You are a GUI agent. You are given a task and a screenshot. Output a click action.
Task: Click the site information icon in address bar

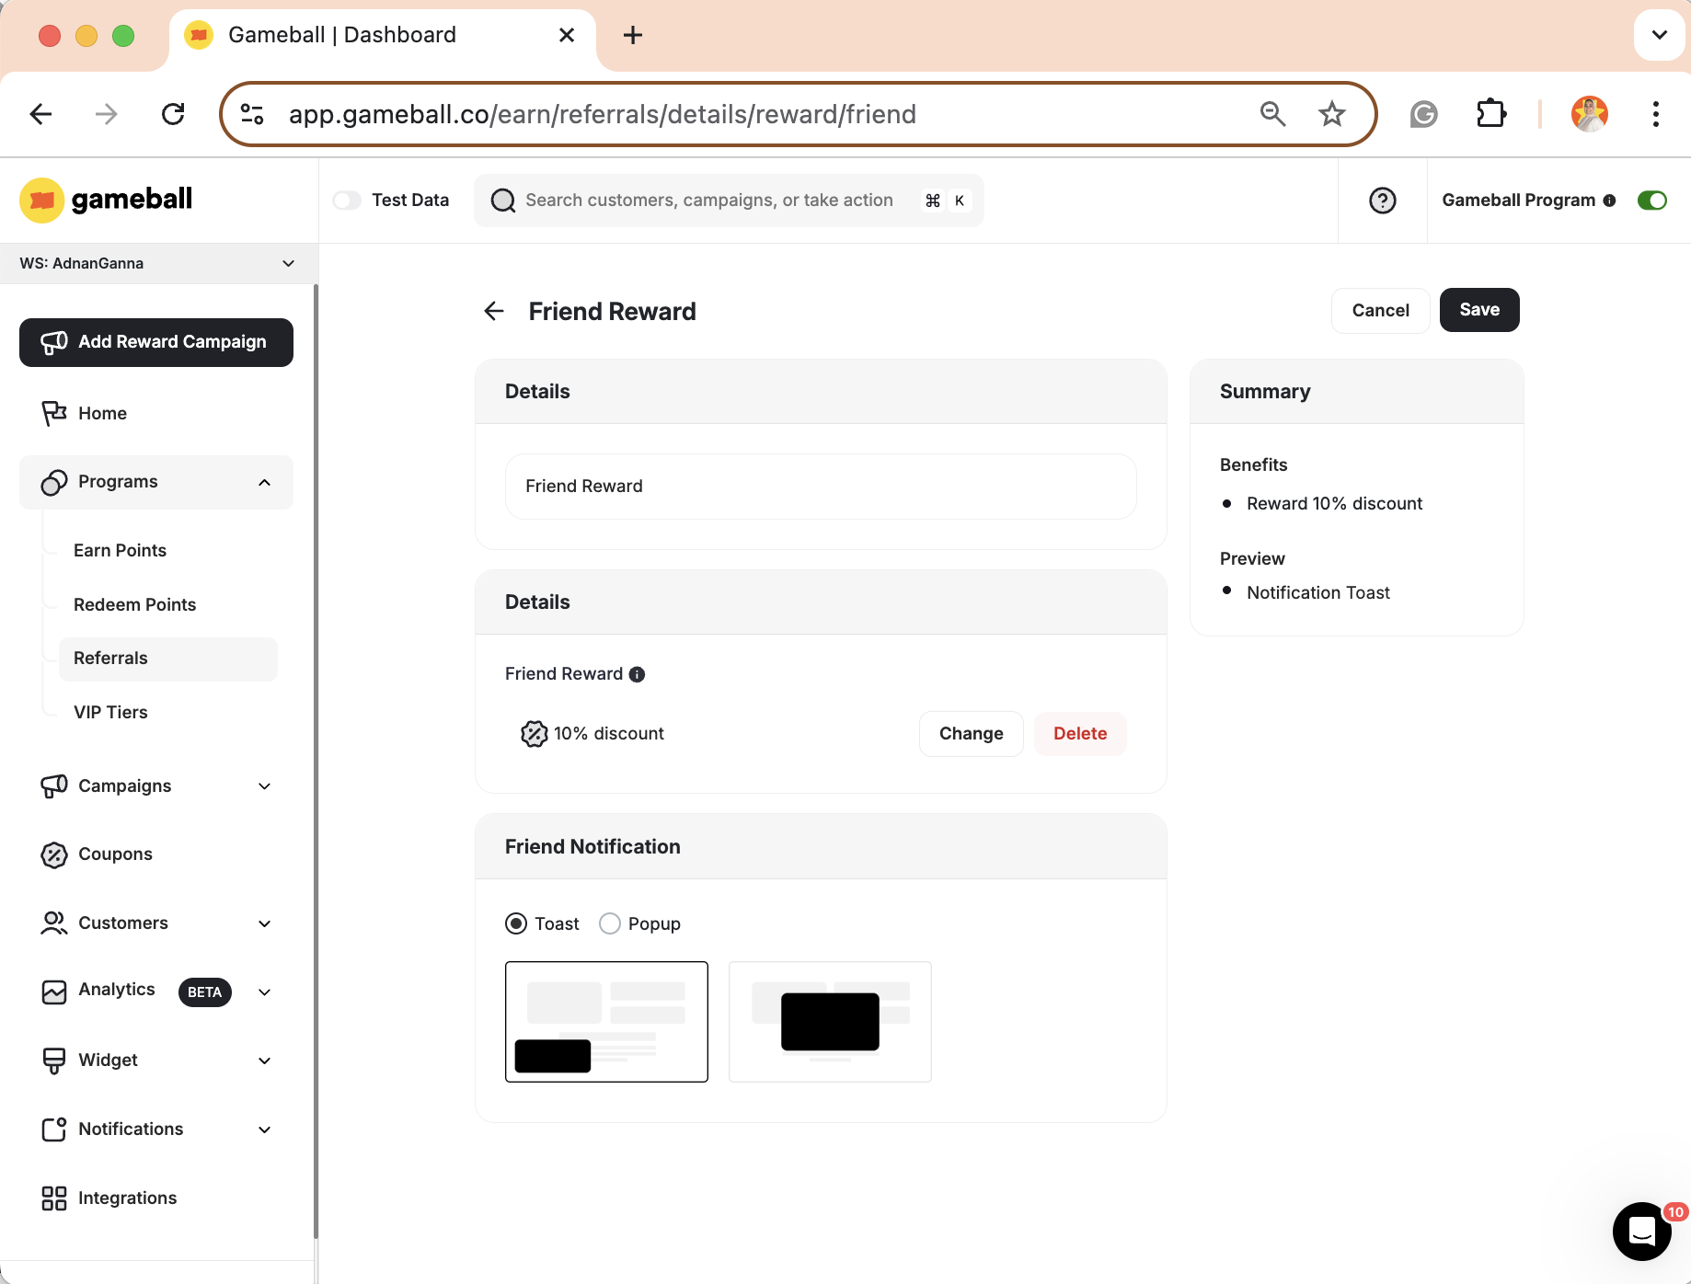tap(252, 114)
